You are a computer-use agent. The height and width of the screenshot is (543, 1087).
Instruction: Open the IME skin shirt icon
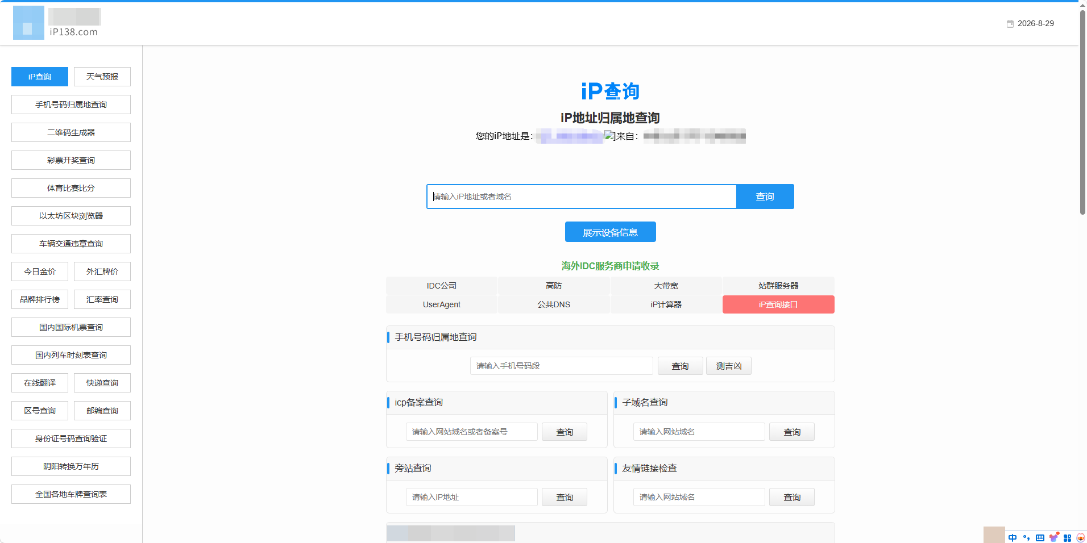[1053, 537]
